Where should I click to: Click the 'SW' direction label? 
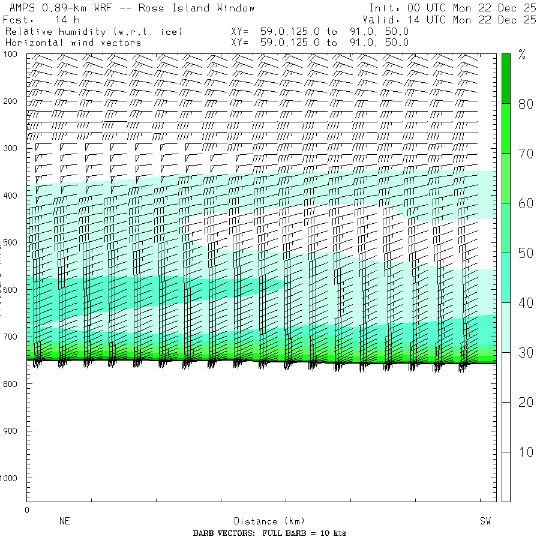(x=485, y=521)
